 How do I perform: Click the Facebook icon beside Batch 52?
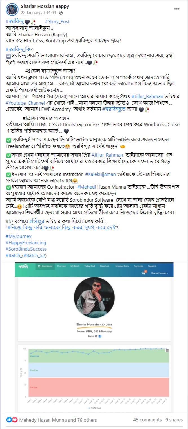pos(100,336)
